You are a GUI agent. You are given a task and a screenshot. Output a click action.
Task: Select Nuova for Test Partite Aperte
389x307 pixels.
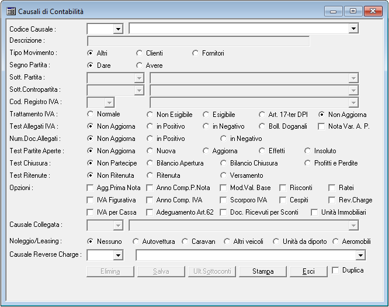coord(150,151)
